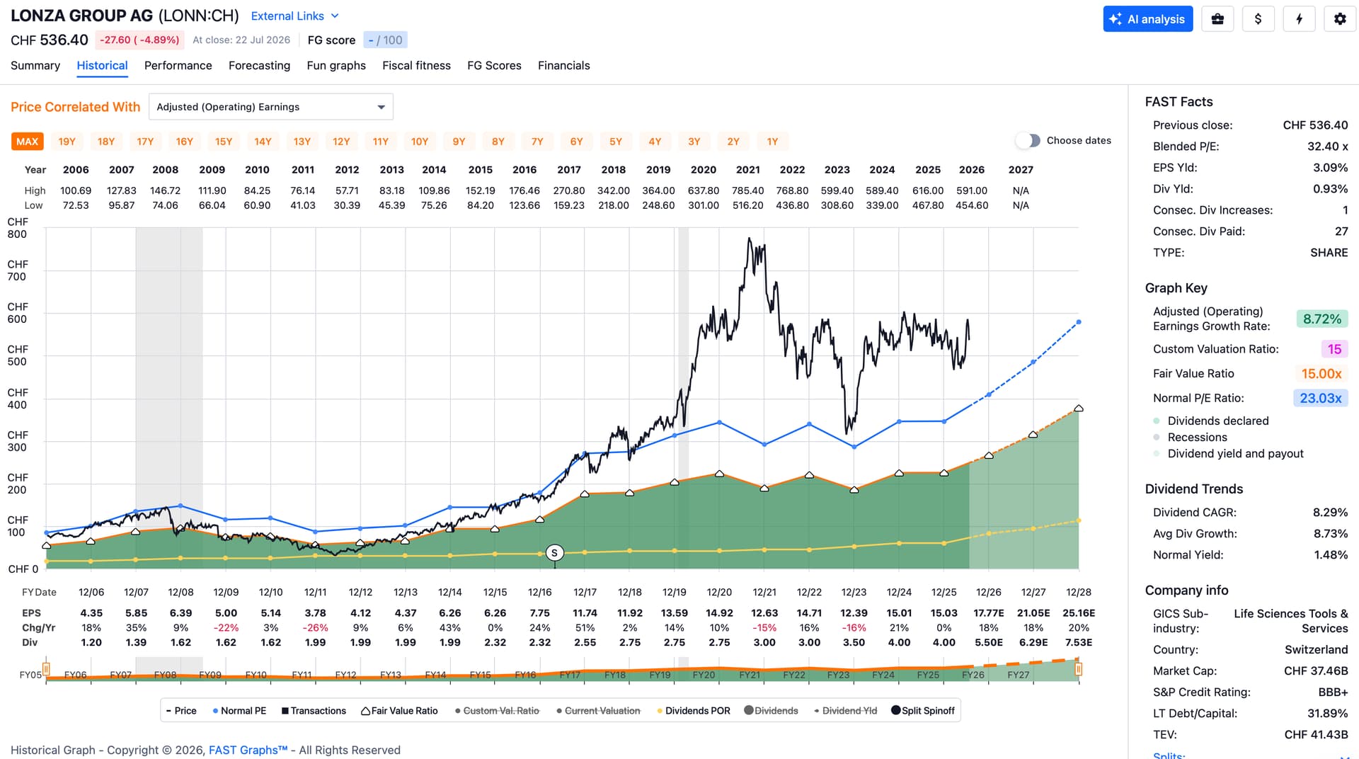The height and width of the screenshot is (759, 1359).
Task: Click the dollar sign currency icon
Action: coord(1258,19)
